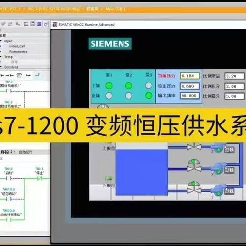This screenshot has width=246, height=246.
Task: Click the SIMATIC WinCC Runtime window icon
Action: (55, 25)
